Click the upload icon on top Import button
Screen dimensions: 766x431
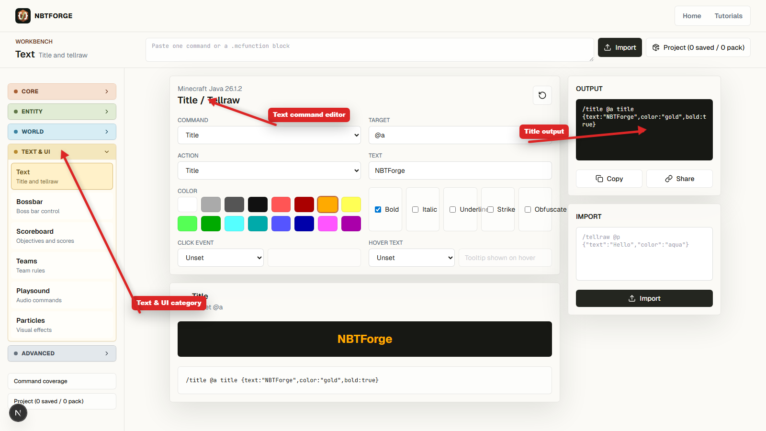(x=608, y=47)
